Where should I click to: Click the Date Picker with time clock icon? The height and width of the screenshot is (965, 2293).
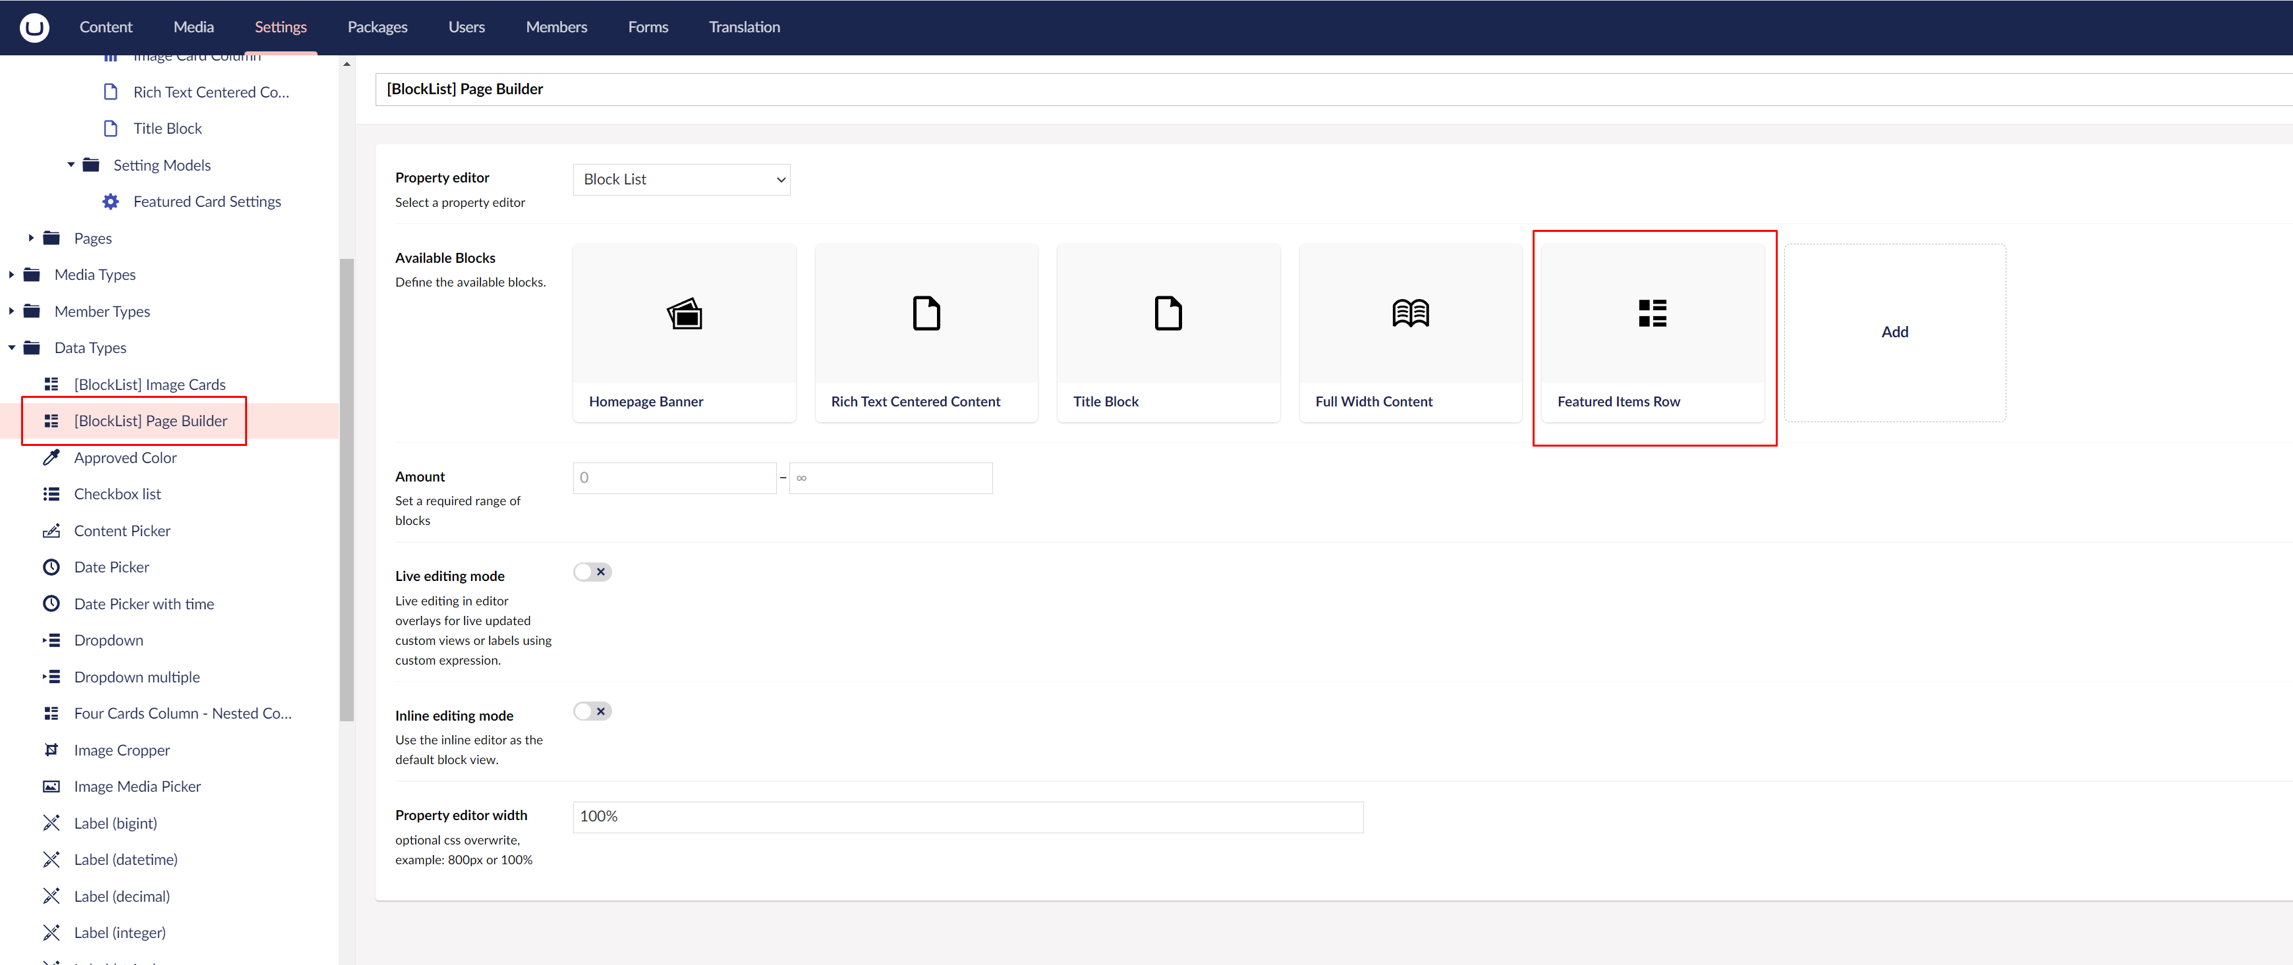(51, 603)
